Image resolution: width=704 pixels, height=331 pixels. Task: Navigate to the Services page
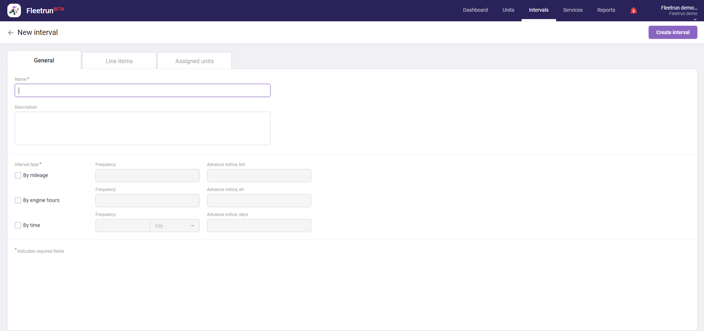pos(573,10)
